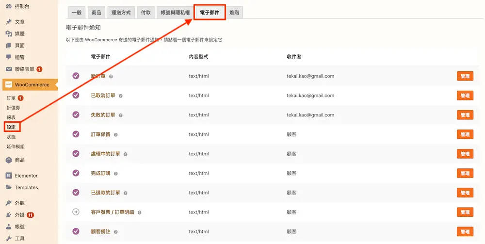Click 管理 button for 客戶發票 / 訂單明細
The width and height of the screenshot is (485, 244).
click(x=465, y=212)
